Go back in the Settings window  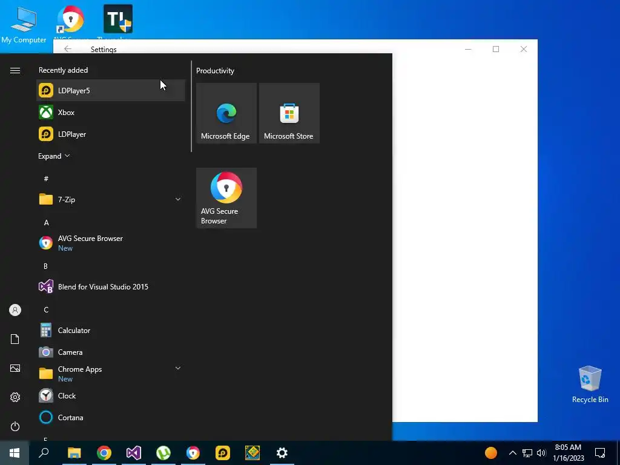click(68, 48)
